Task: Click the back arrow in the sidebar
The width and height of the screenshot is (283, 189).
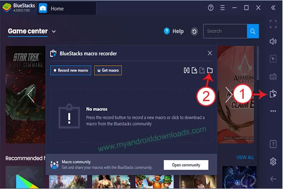Action: [273, 179]
